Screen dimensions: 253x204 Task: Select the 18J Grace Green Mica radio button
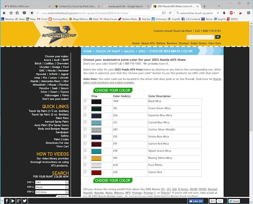[x=85, y=108]
